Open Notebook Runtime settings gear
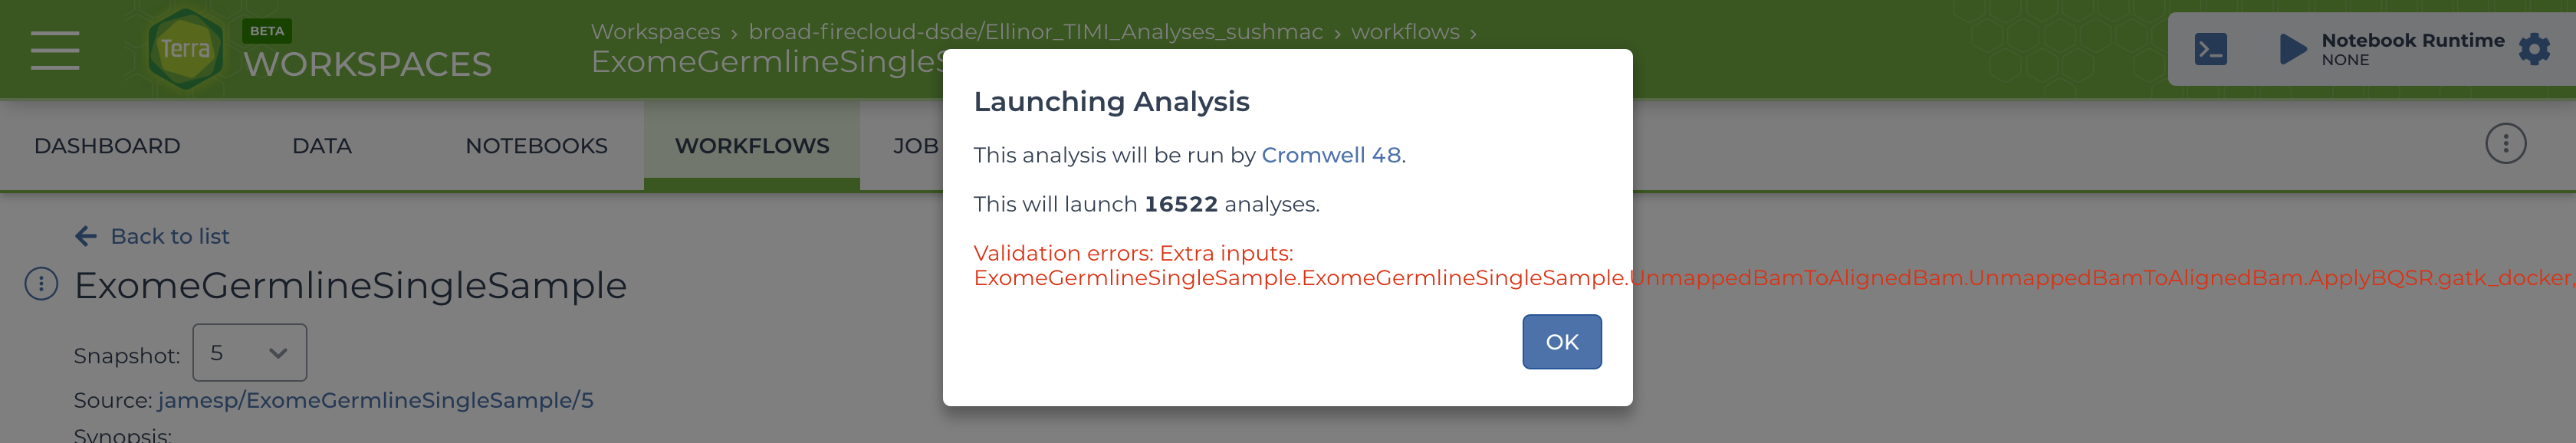This screenshot has width=2576, height=443. click(x=2534, y=49)
